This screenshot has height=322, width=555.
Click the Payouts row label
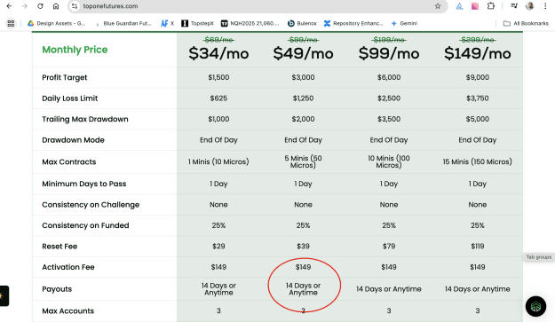coord(57,289)
